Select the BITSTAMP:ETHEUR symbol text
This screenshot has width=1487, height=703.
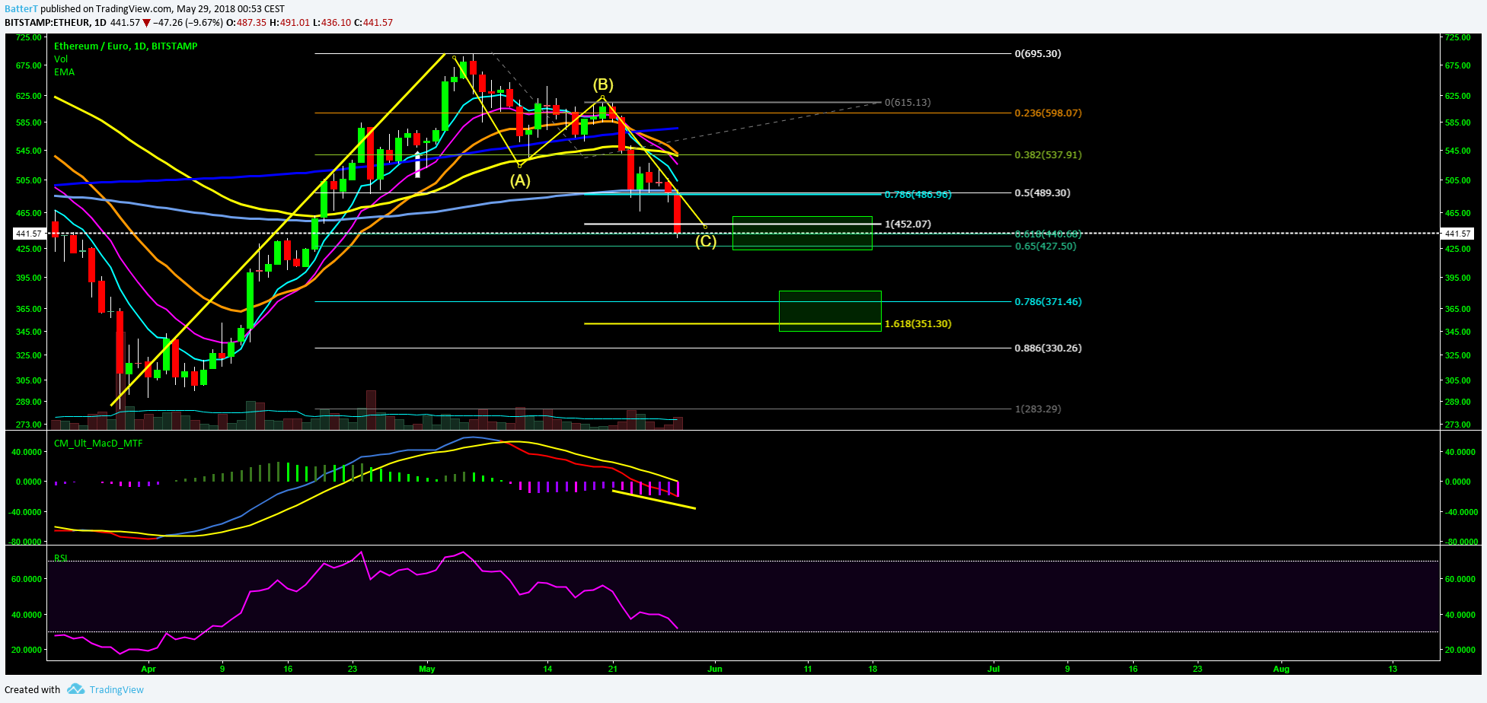[x=45, y=23]
